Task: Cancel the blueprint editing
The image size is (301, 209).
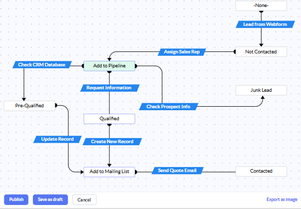Action: (84, 200)
